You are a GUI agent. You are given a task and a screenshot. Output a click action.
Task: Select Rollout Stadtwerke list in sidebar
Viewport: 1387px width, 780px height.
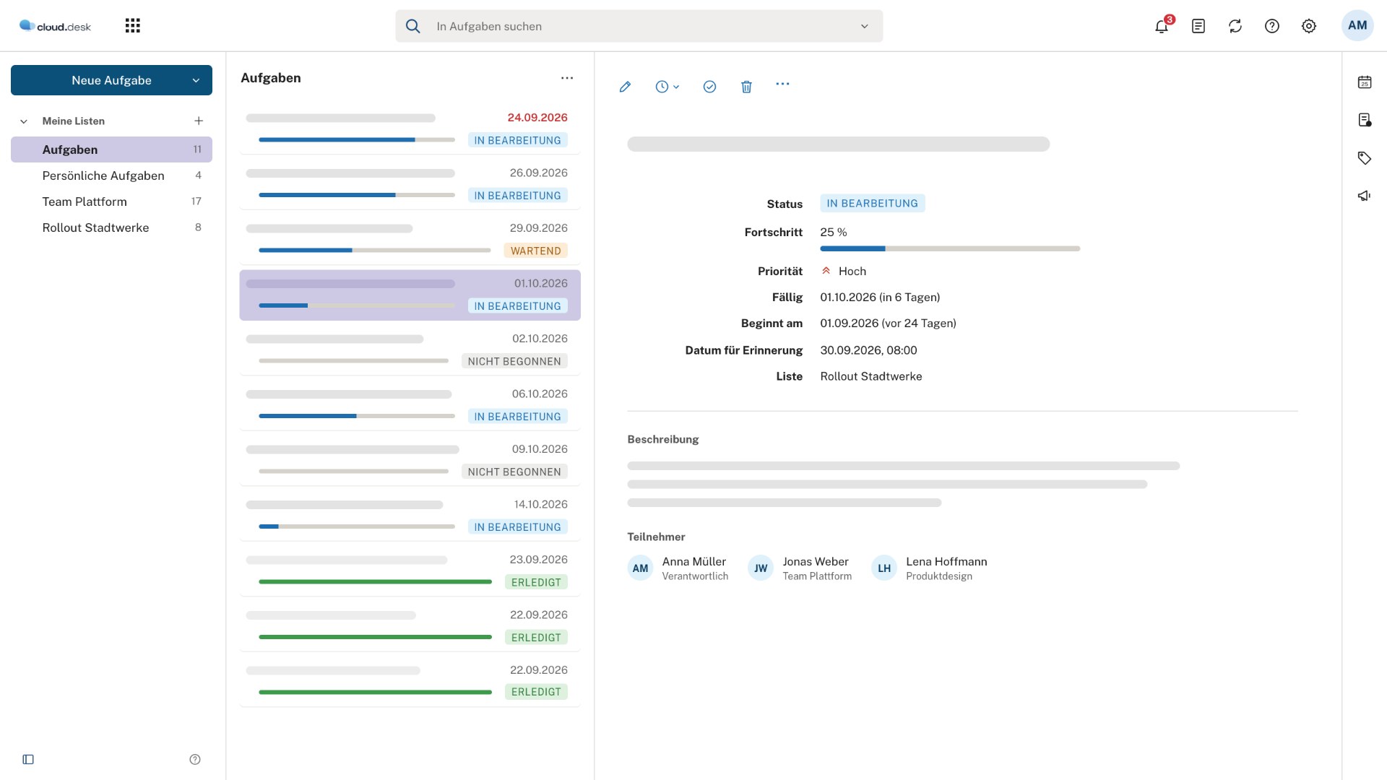(x=111, y=227)
